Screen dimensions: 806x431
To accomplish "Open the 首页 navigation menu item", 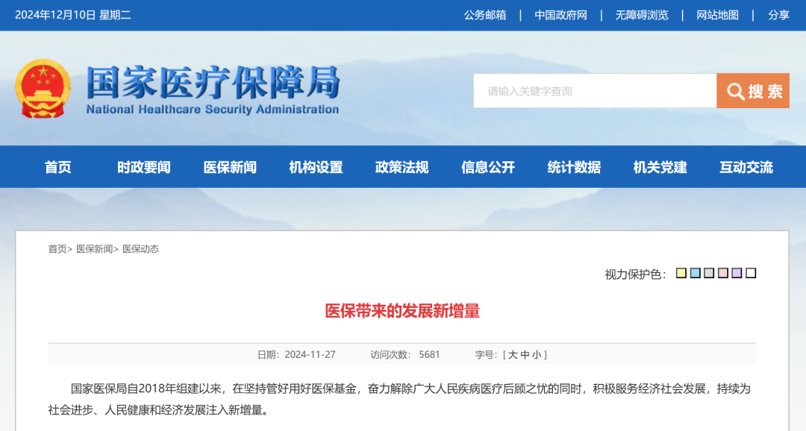I will coord(58,167).
